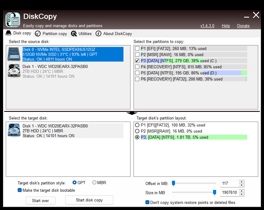Toggle Don't copy system restore points option
Screen dimensions: 264x210
pos(147,202)
